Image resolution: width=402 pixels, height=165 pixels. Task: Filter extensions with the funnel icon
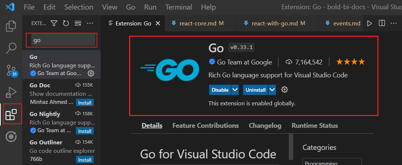point(53,23)
